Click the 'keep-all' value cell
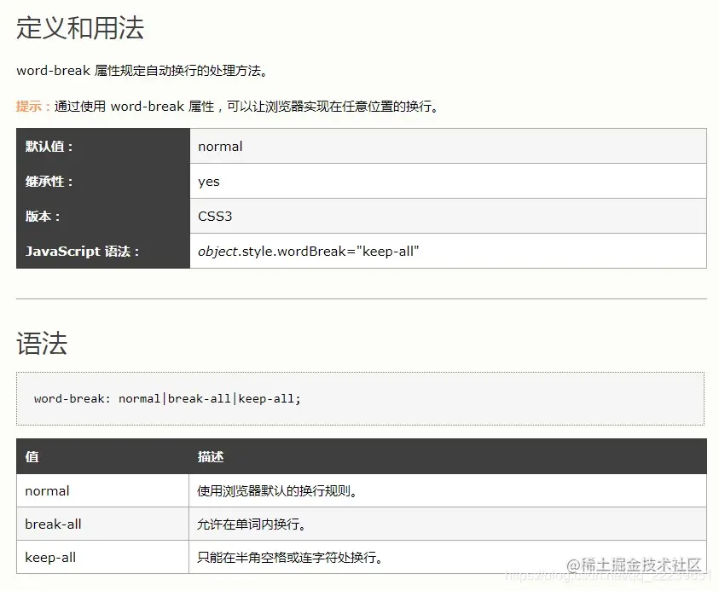The height and width of the screenshot is (591, 719). (x=102, y=557)
